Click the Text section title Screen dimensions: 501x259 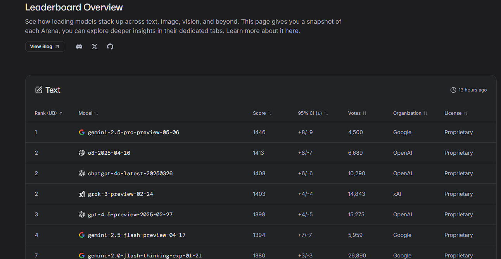[x=53, y=90]
